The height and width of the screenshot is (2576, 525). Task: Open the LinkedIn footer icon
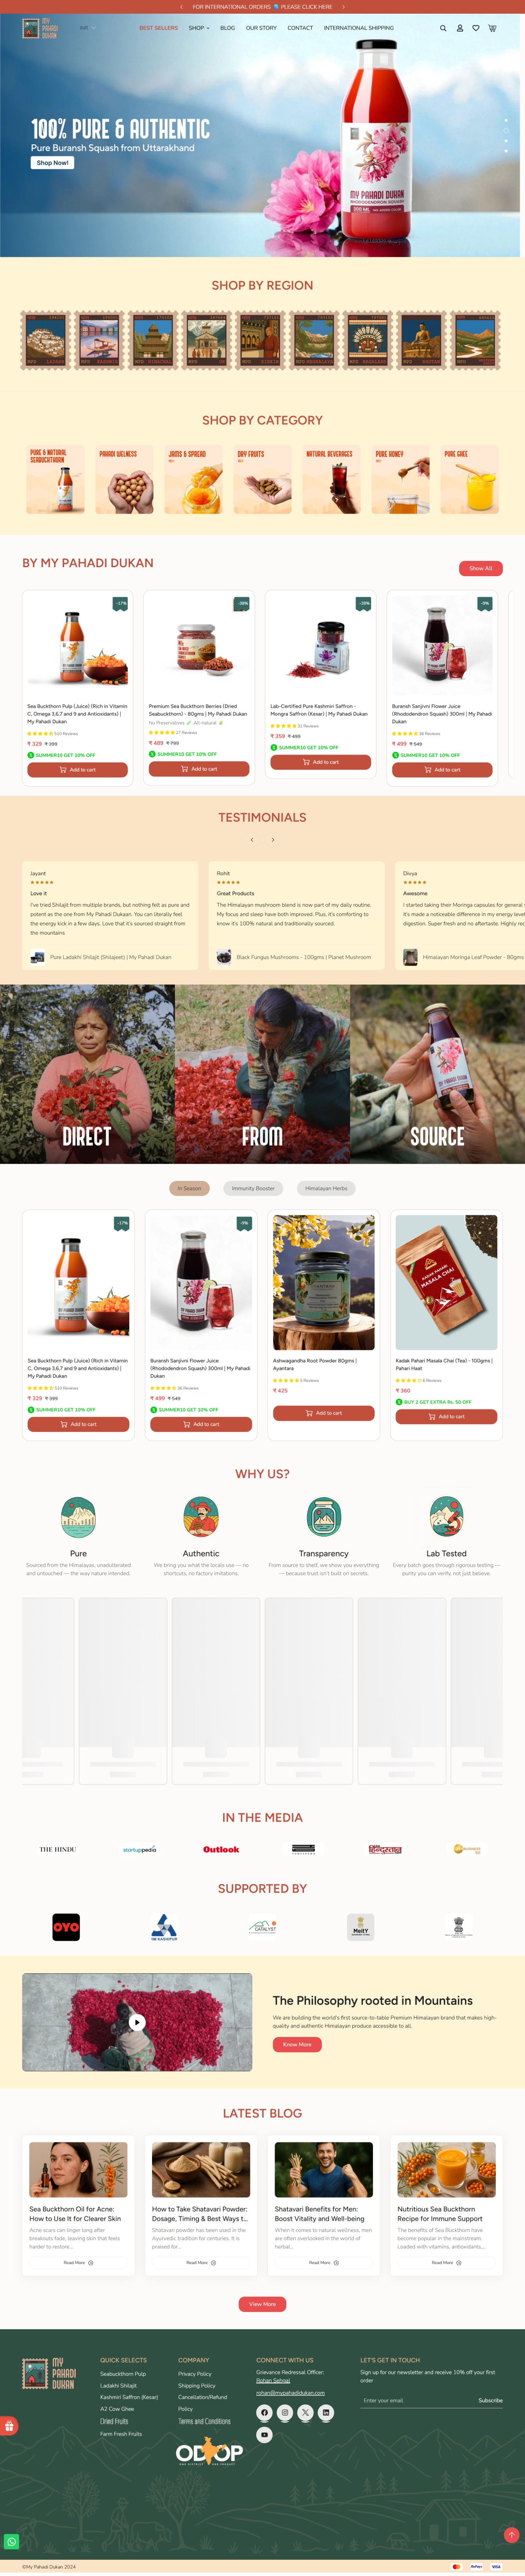tap(326, 2412)
